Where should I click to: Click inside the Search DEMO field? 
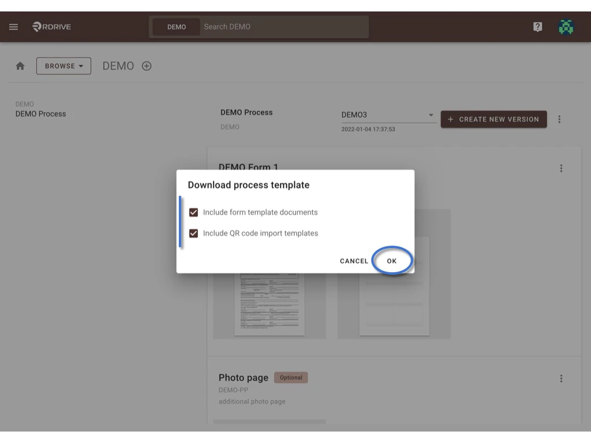click(x=283, y=27)
